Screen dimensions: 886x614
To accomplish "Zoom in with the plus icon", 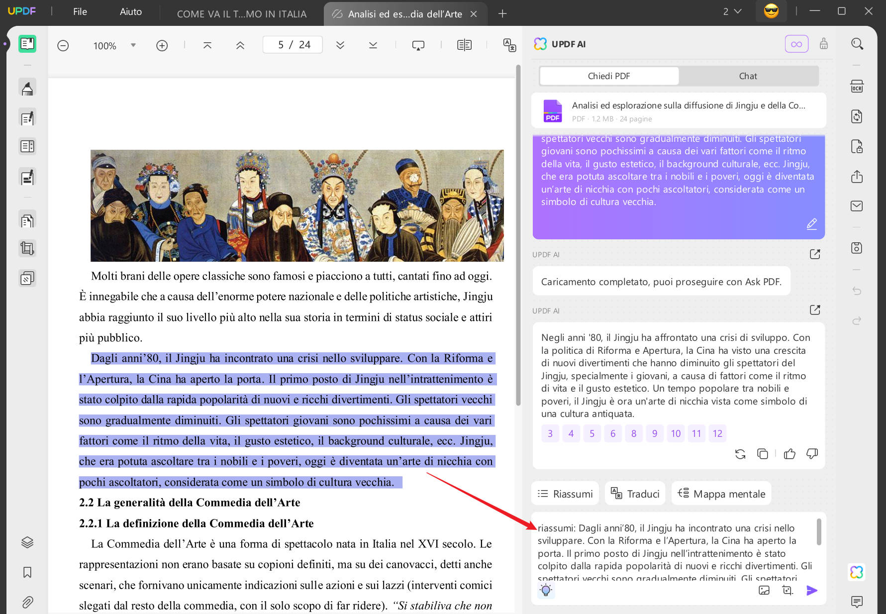I will pos(162,46).
